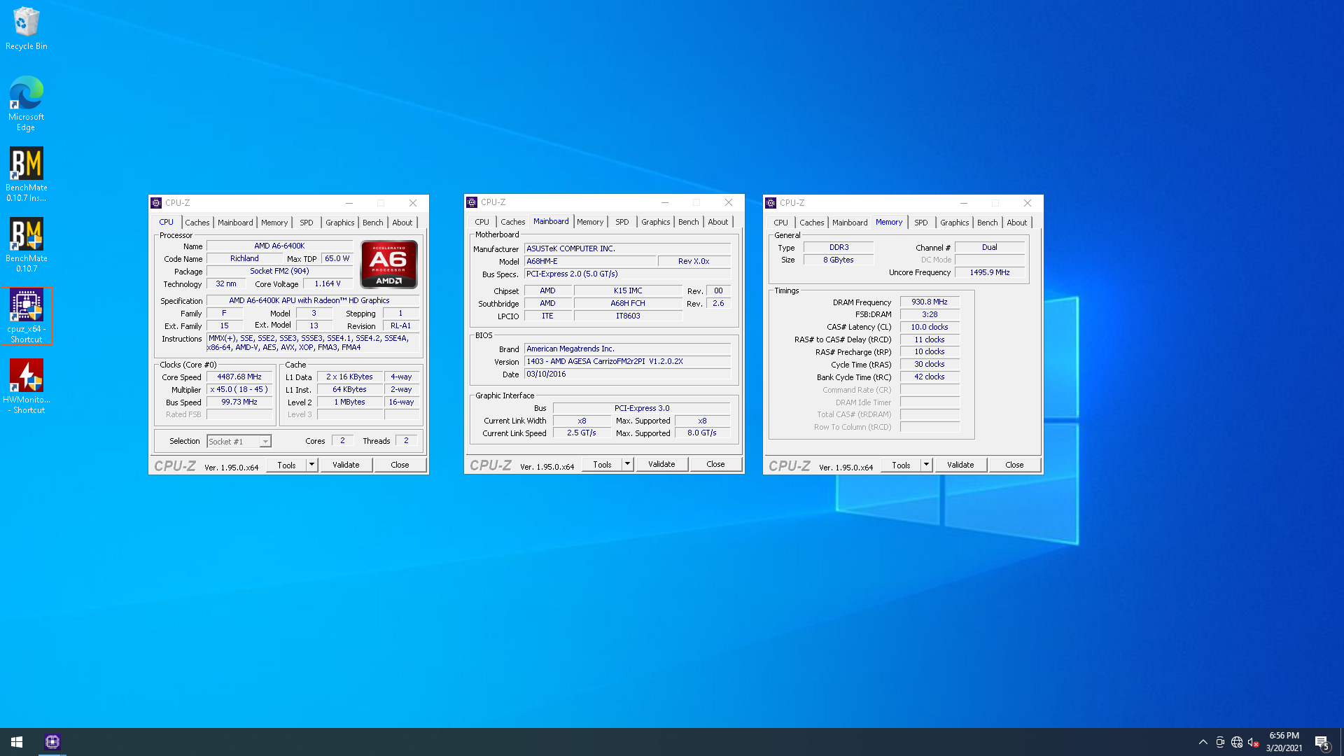
Task: Open About tab in right CPU-Z window
Action: point(1017,223)
